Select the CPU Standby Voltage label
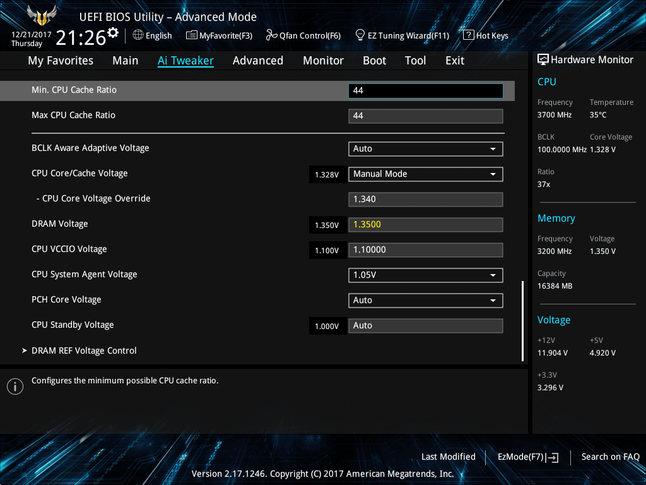646x485 pixels. coord(73,325)
